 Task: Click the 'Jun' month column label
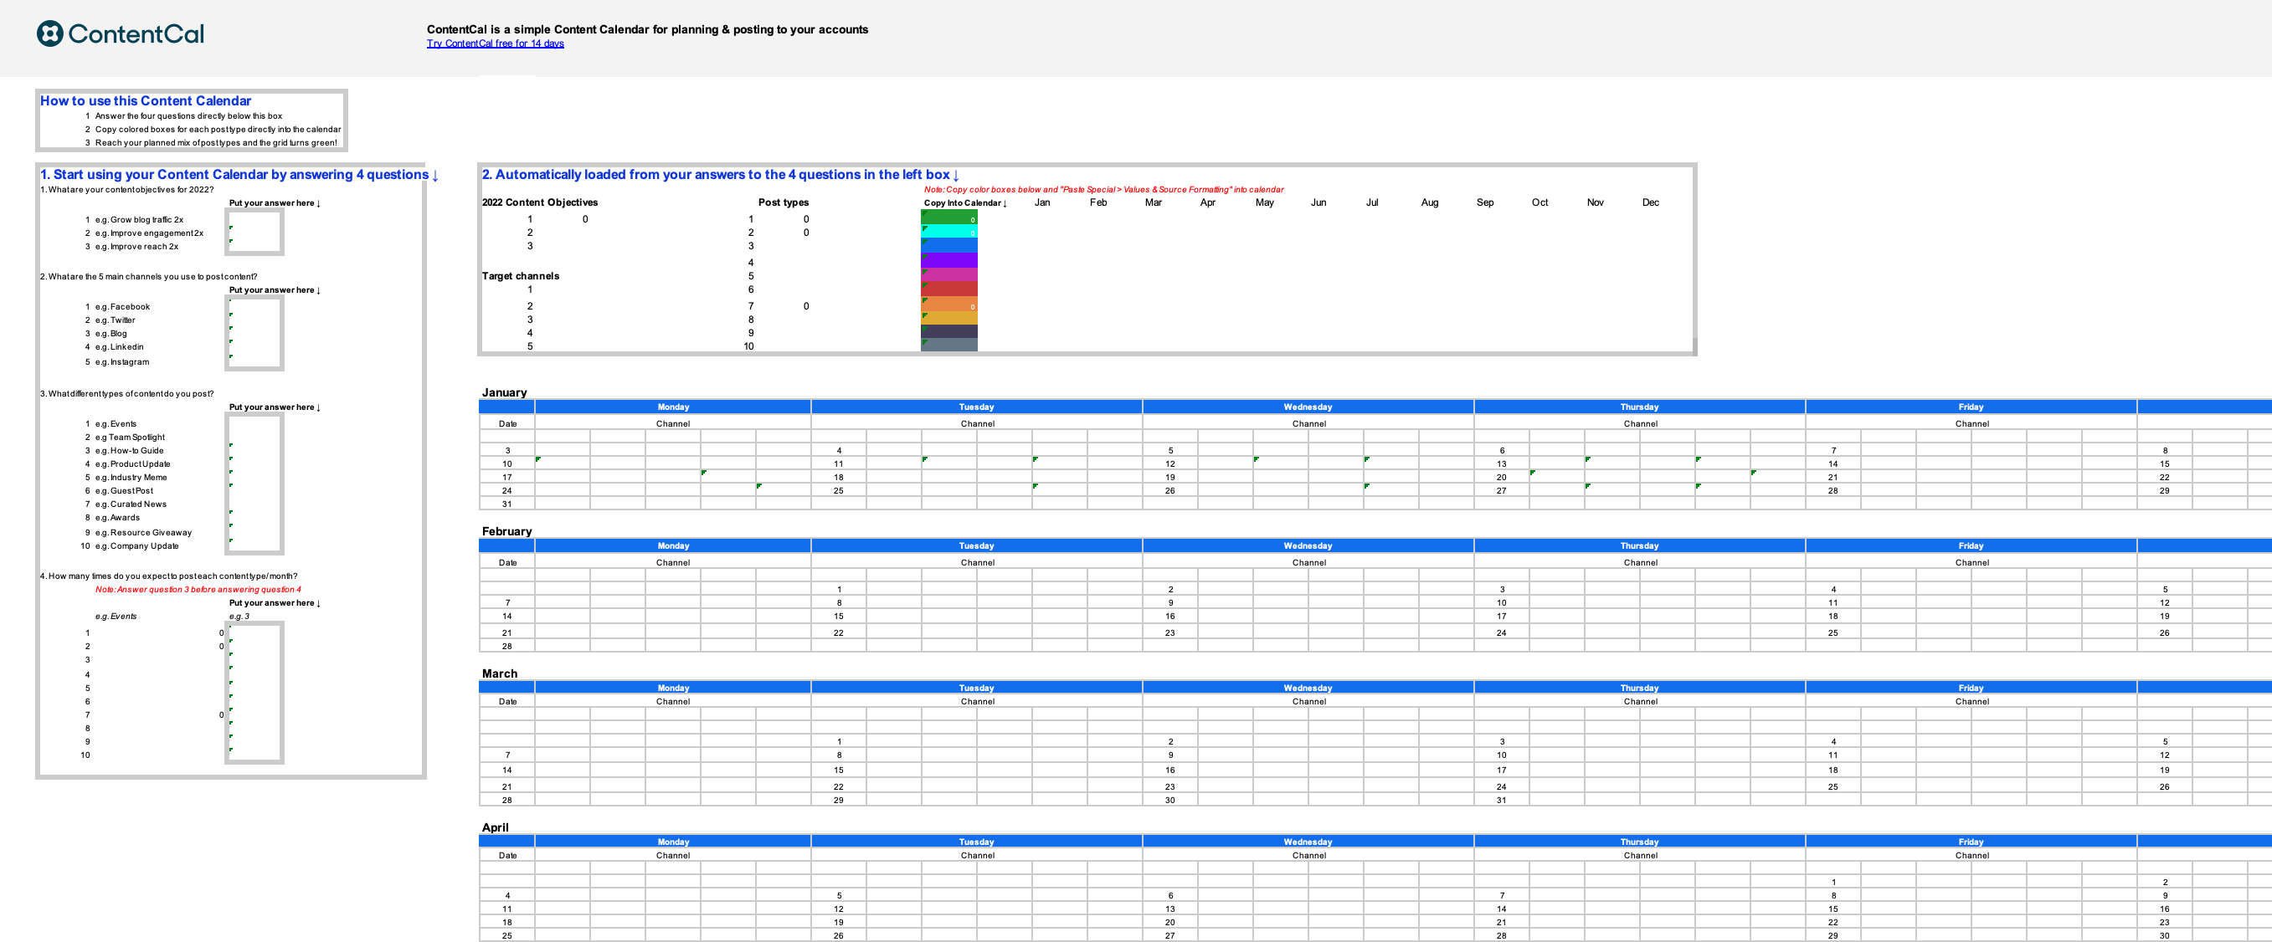(x=1318, y=202)
